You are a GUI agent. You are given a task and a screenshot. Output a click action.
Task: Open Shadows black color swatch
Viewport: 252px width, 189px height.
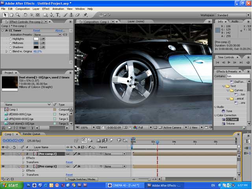pos(36,47)
